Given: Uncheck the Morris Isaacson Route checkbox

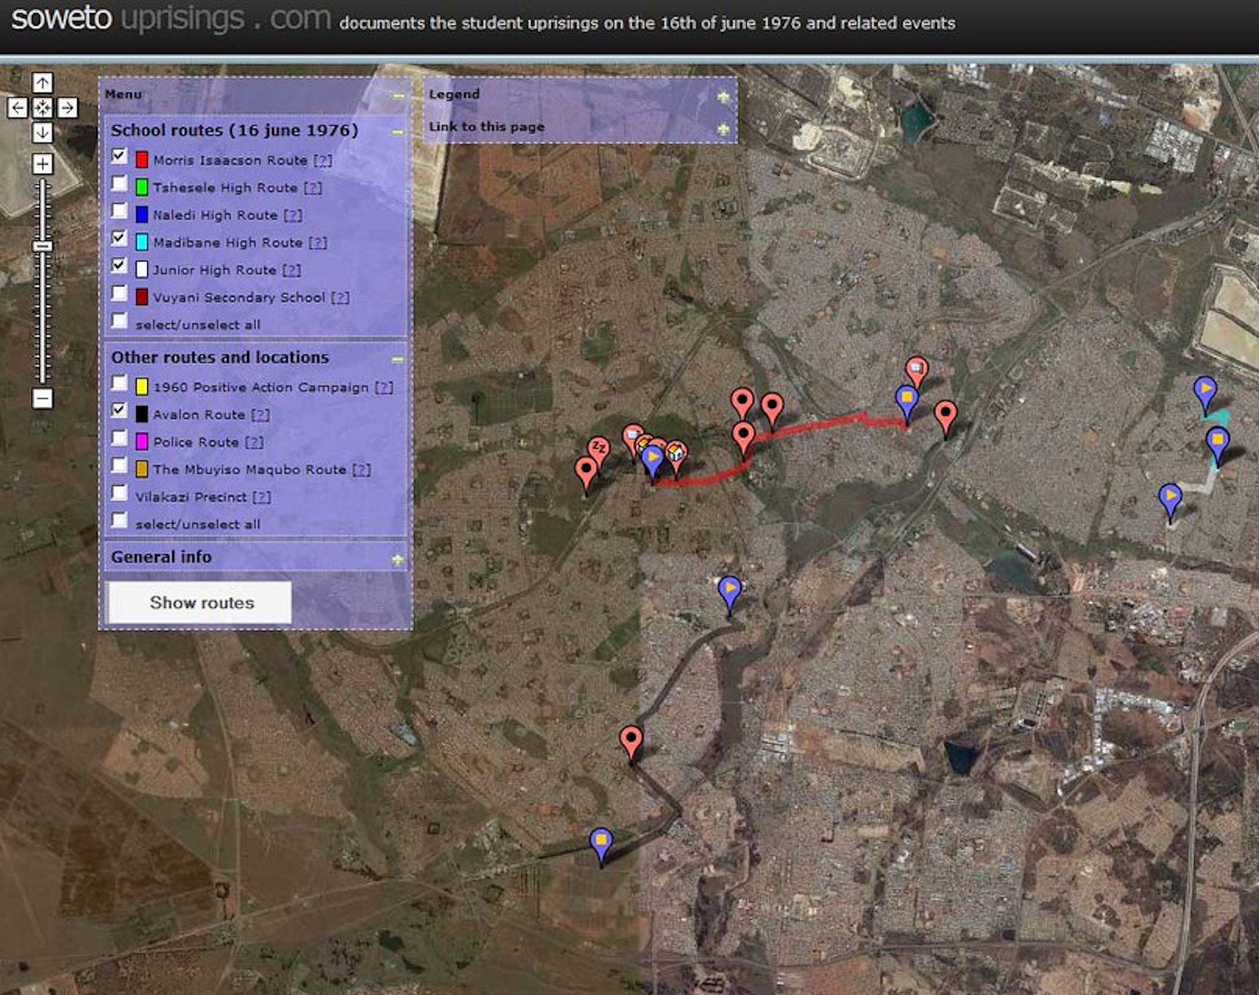Looking at the screenshot, I should 119,156.
